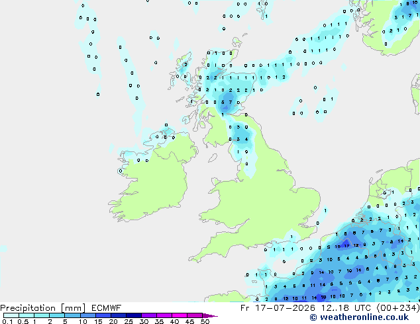The height and width of the screenshot is (324, 420).
Task: Pick the 45–50 mm legend color box
Action: (x=195, y=315)
